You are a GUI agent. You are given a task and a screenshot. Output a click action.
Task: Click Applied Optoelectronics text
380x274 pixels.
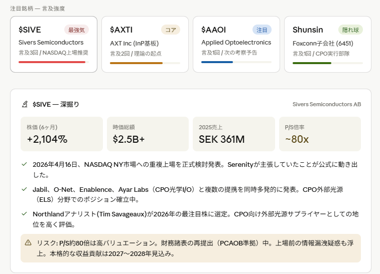(x=236, y=42)
